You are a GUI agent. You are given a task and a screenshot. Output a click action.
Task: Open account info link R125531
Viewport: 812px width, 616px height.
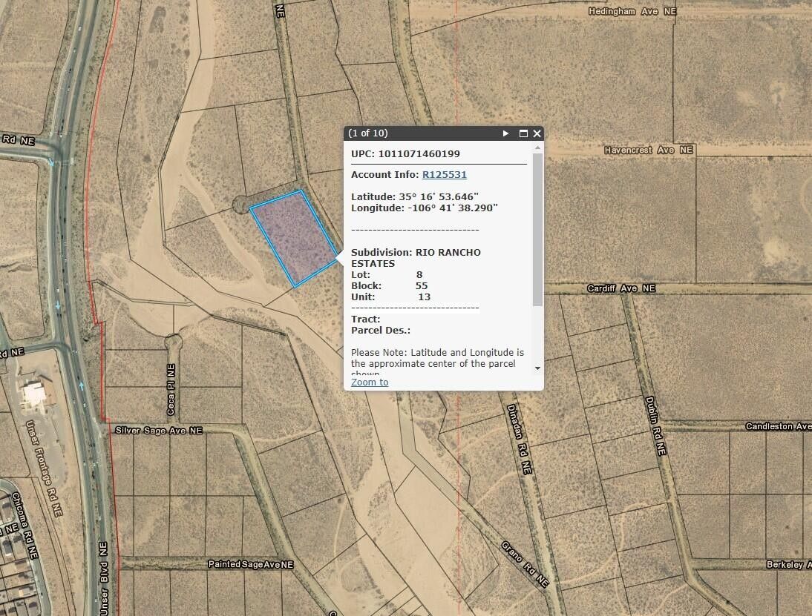[444, 175]
